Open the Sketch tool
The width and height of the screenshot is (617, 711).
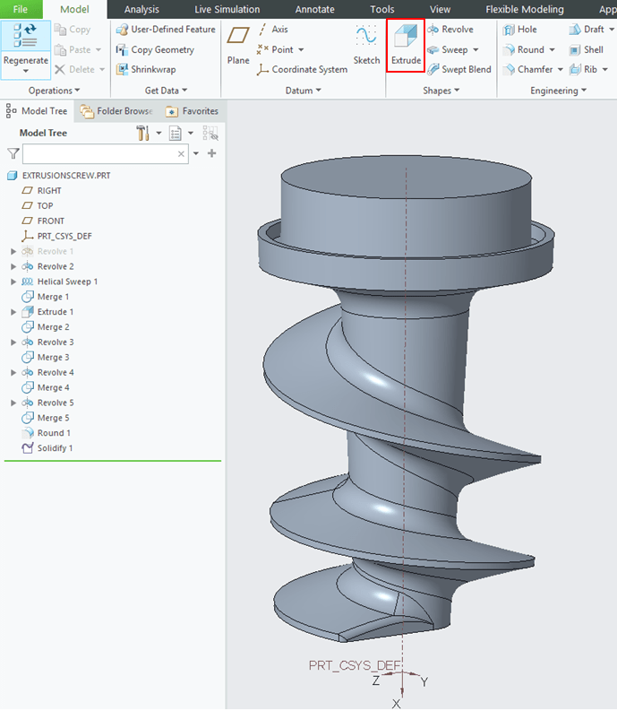coord(366,43)
